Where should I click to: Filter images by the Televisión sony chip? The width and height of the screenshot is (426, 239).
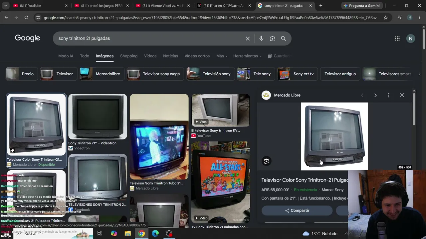210,74
